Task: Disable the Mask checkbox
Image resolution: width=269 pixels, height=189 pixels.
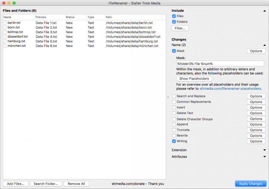Action: click(174, 51)
